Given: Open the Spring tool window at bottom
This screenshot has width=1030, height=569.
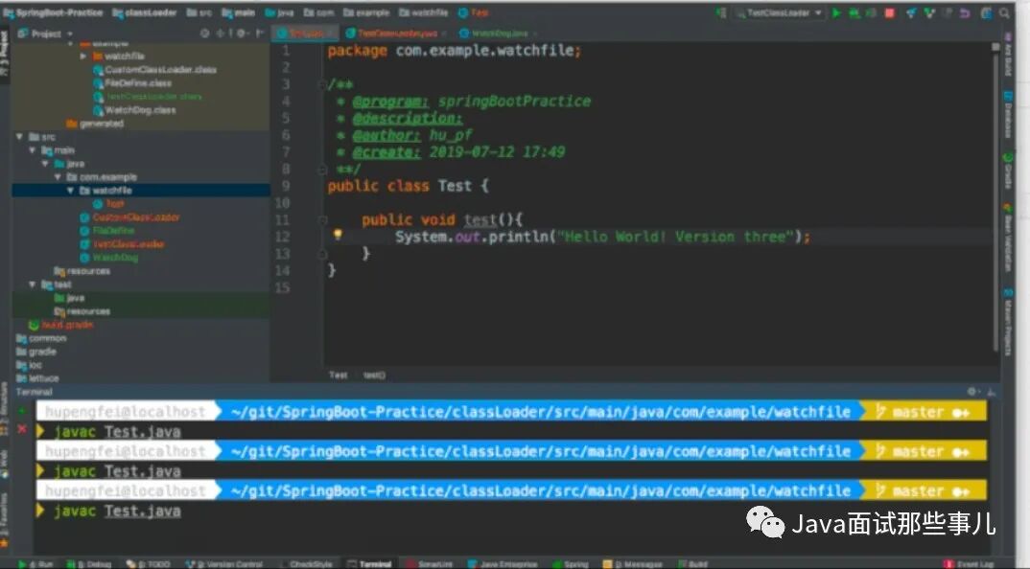Looking at the screenshot, I should [571, 564].
